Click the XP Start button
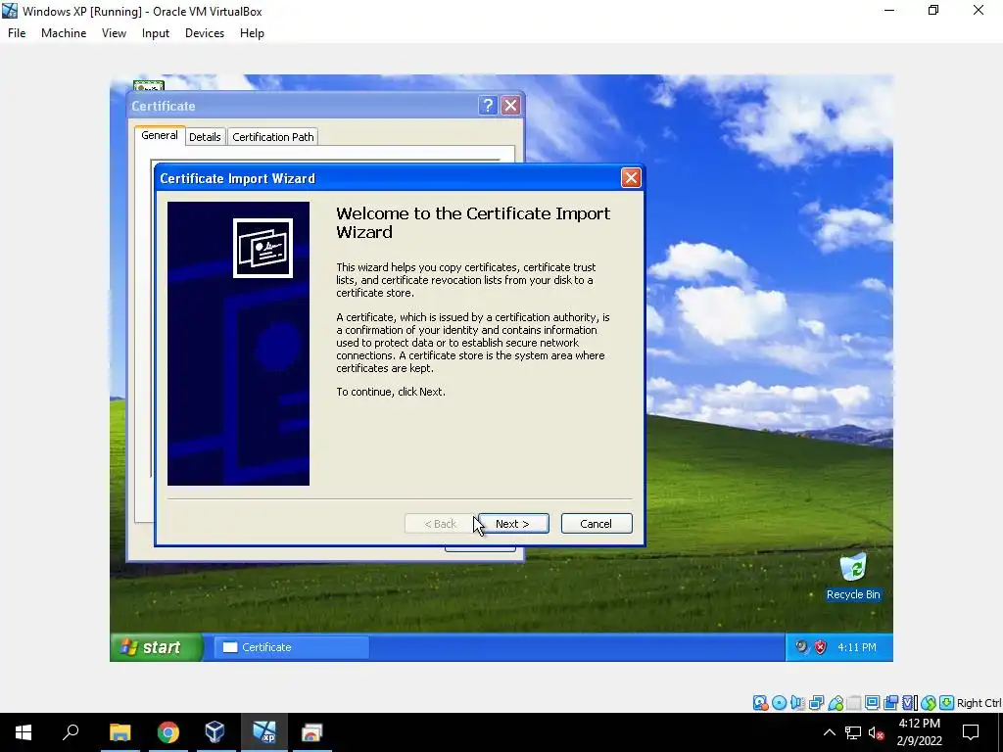This screenshot has height=752, width=1003. pos(157,647)
